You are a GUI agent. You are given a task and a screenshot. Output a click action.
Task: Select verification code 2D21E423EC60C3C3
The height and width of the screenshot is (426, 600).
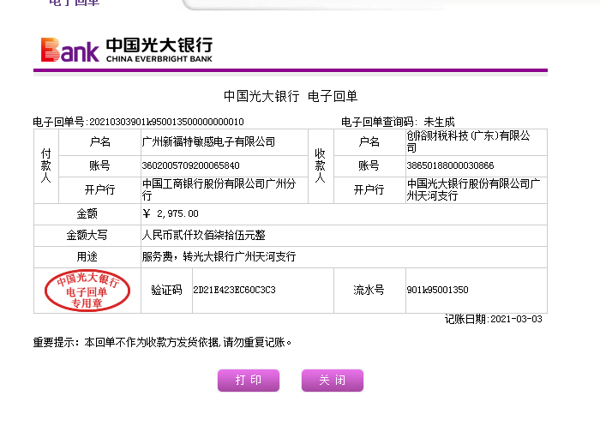(234, 291)
